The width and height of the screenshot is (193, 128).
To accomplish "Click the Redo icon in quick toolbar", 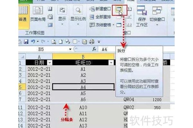I will pos(43,42).
